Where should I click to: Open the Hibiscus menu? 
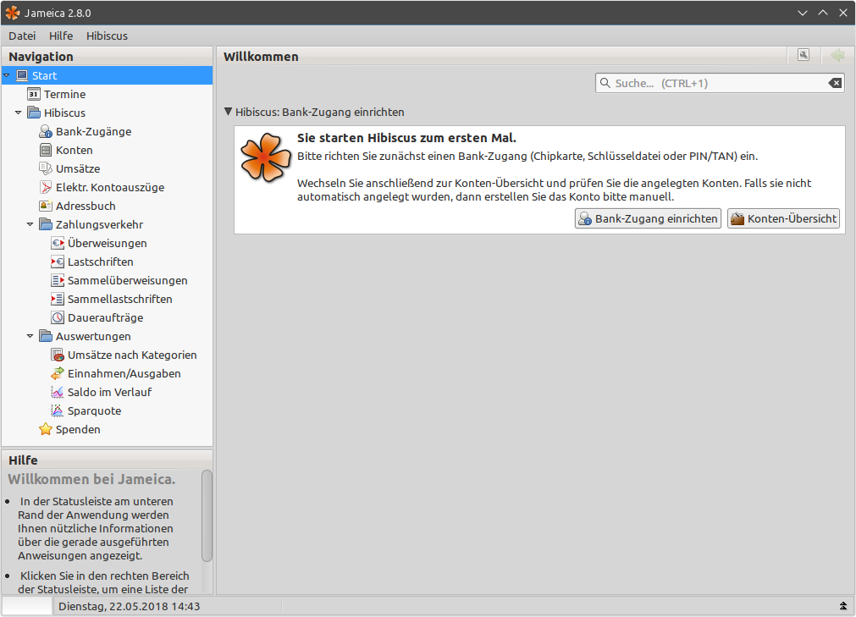pyautogui.click(x=107, y=36)
